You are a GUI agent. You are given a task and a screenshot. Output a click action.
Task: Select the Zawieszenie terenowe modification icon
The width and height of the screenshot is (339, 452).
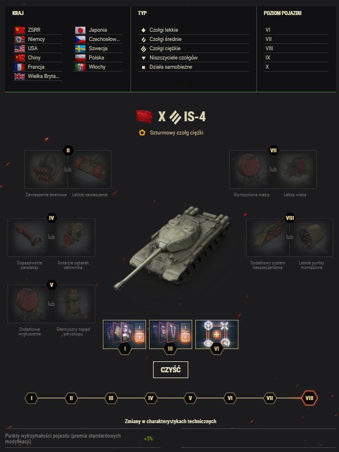(46, 169)
